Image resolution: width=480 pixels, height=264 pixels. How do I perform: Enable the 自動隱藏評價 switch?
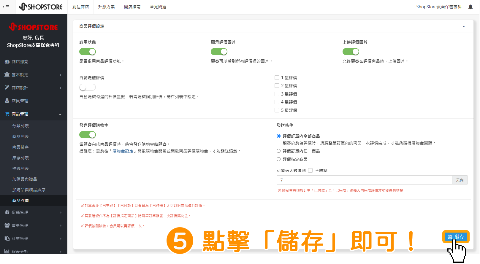[88, 87]
